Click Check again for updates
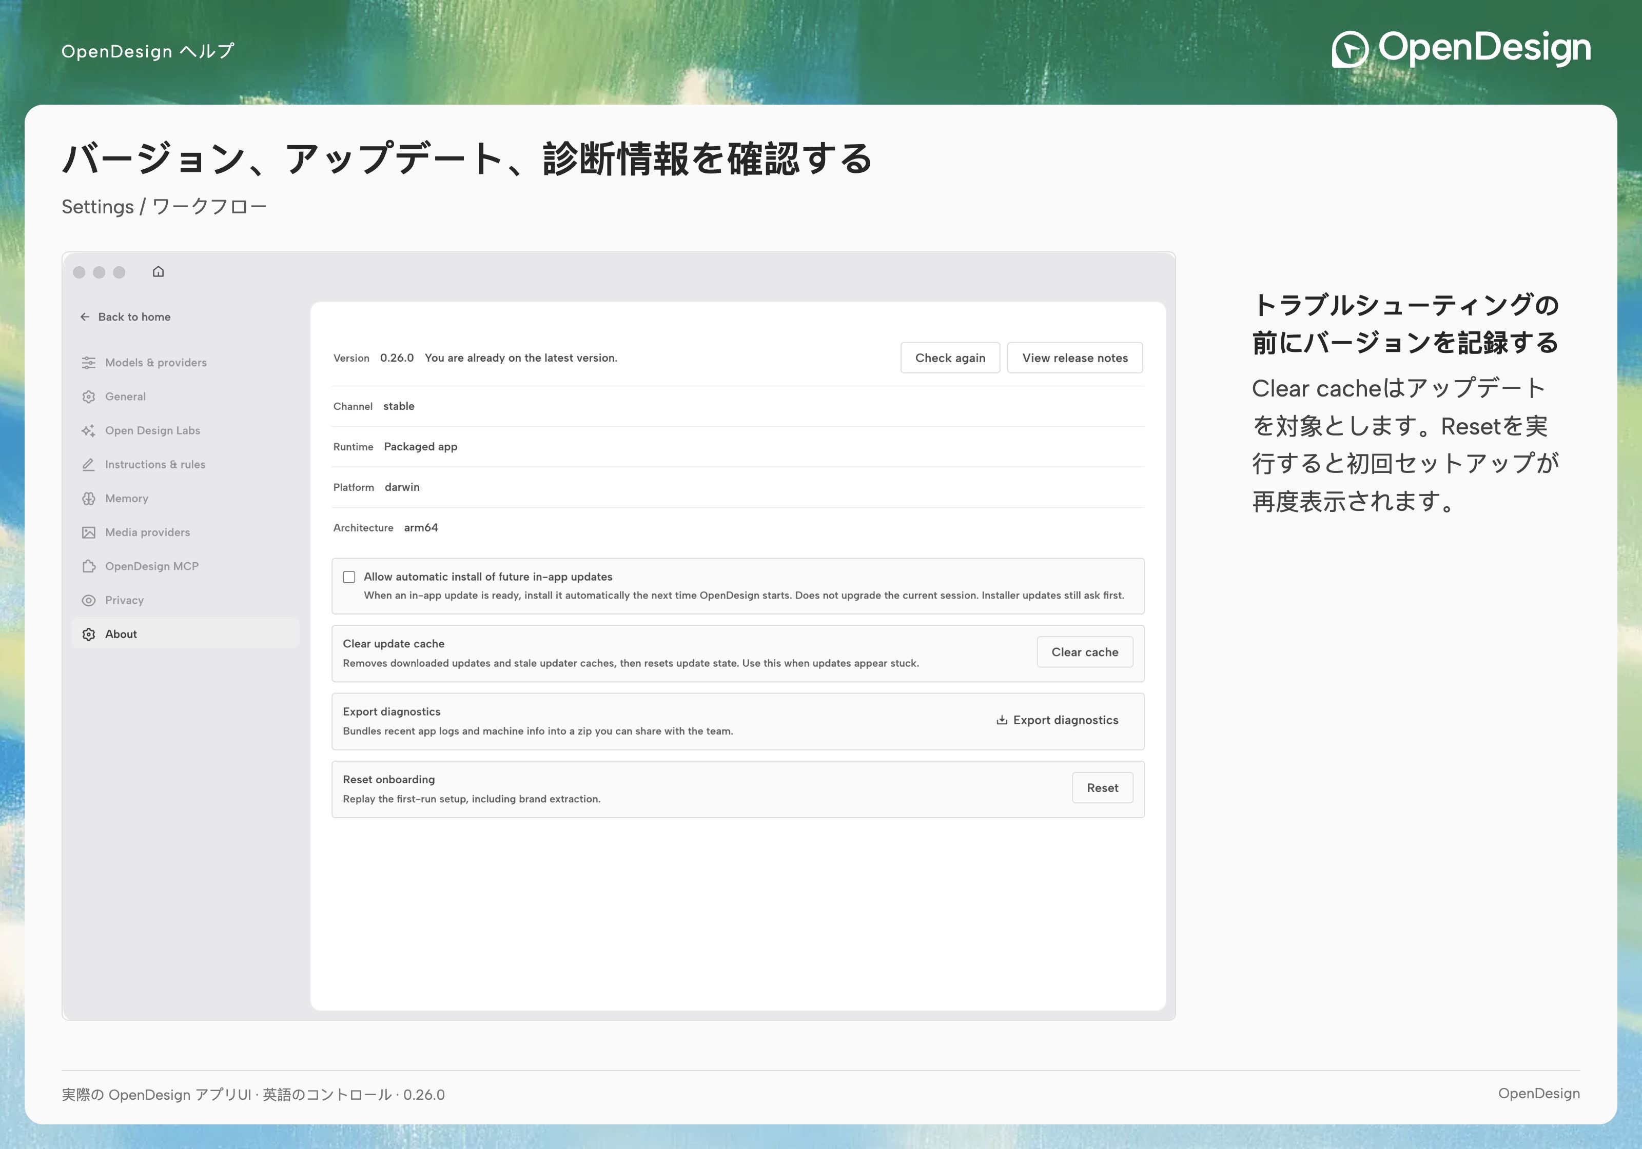Screen dimensions: 1642x1149 [950, 358]
